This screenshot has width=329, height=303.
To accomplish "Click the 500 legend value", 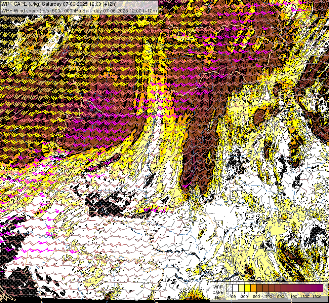I will click(x=256, y=297).
